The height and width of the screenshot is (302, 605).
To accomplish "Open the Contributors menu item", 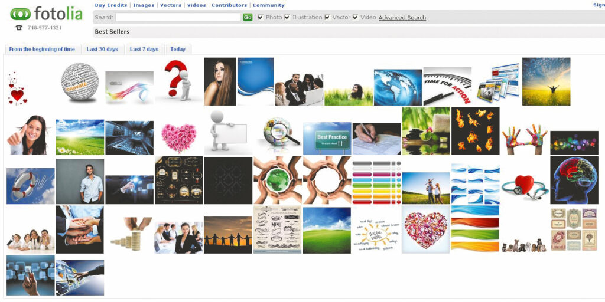I will (229, 5).
